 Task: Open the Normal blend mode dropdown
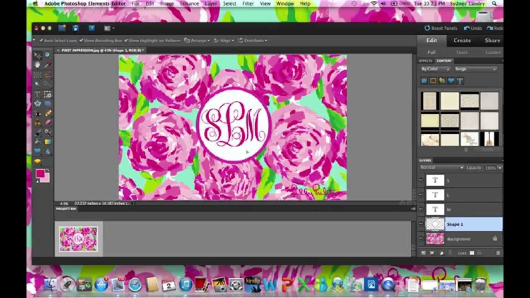[442, 168]
